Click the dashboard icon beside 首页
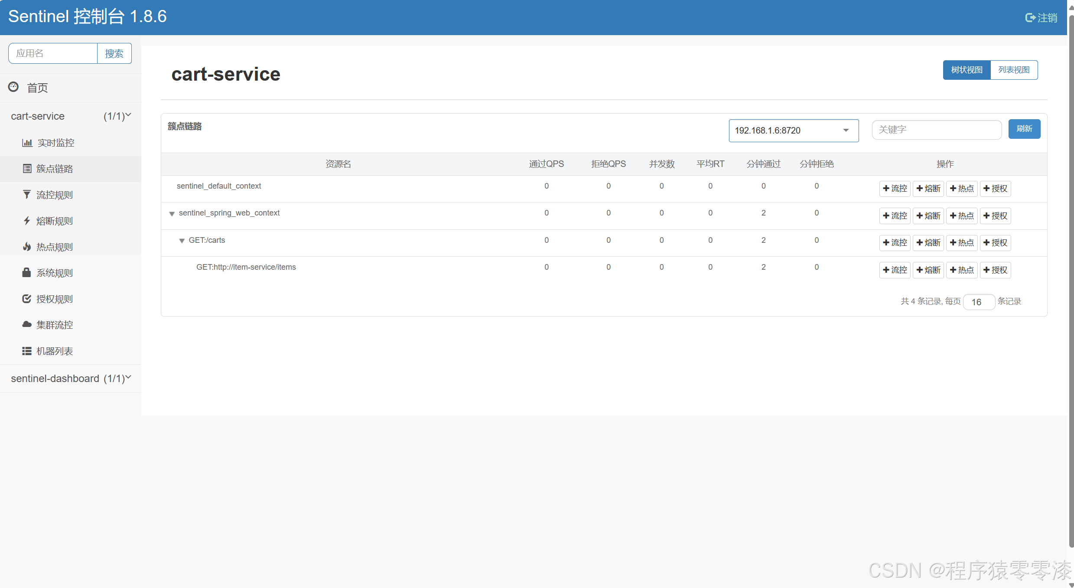The height and width of the screenshot is (588, 1074). (x=13, y=87)
